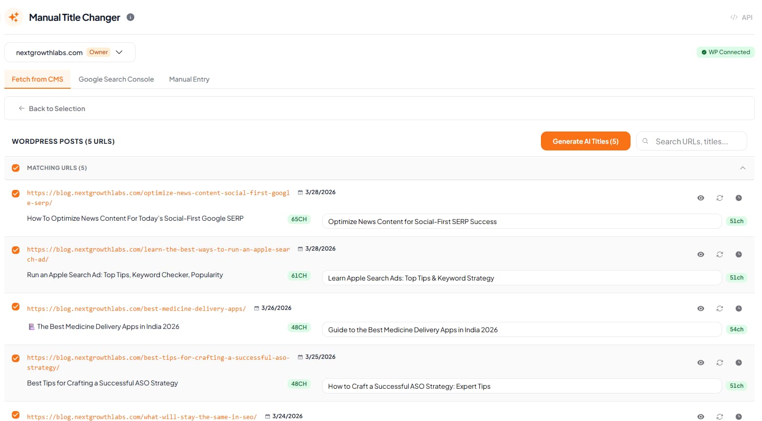Preview the ASO strategy post with eye icon
Screen dimensions: 762x421
701,363
